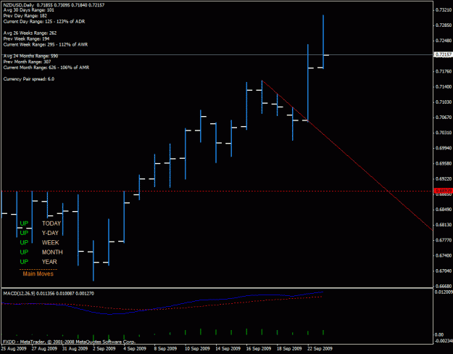
Task: Click the 0.73210 price axis label
Action: click(x=444, y=10)
